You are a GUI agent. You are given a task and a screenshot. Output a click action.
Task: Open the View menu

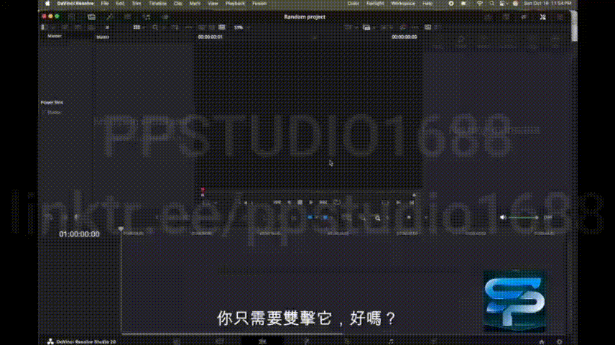(213, 3)
